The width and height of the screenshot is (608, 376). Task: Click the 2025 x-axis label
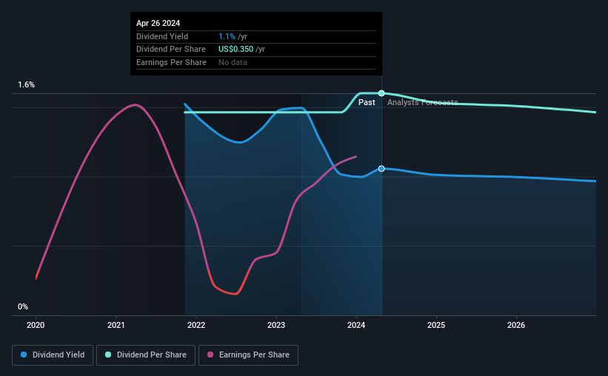[x=436, y=325]
